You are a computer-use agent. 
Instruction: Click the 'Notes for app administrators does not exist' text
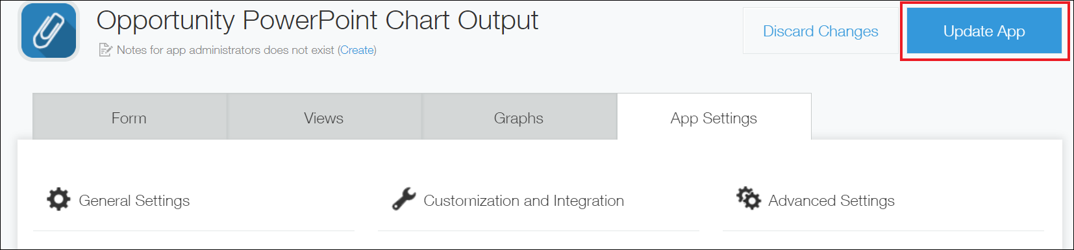(225, 50)
